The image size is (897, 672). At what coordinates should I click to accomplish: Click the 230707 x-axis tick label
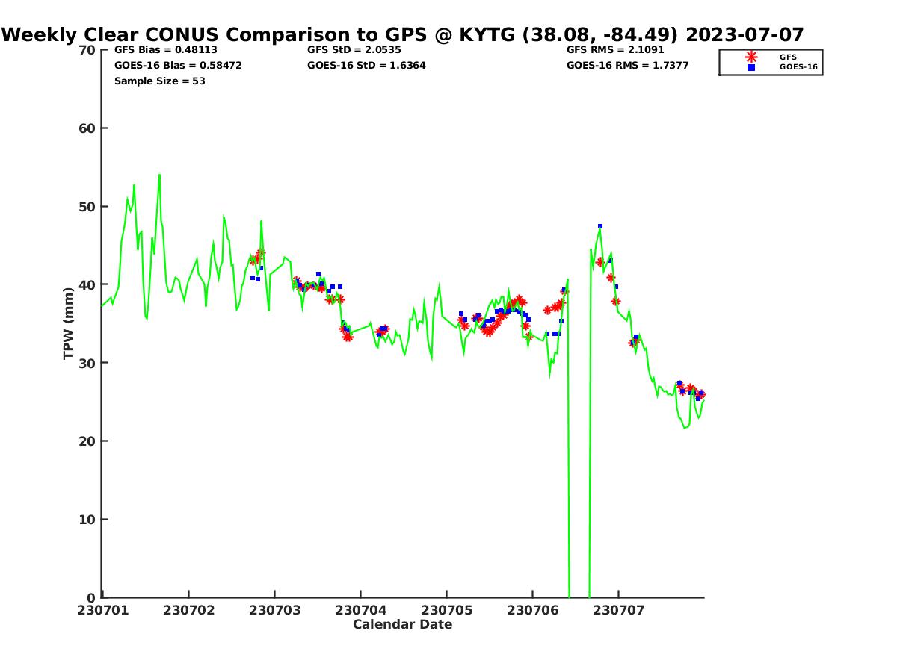tap(618, 610)
